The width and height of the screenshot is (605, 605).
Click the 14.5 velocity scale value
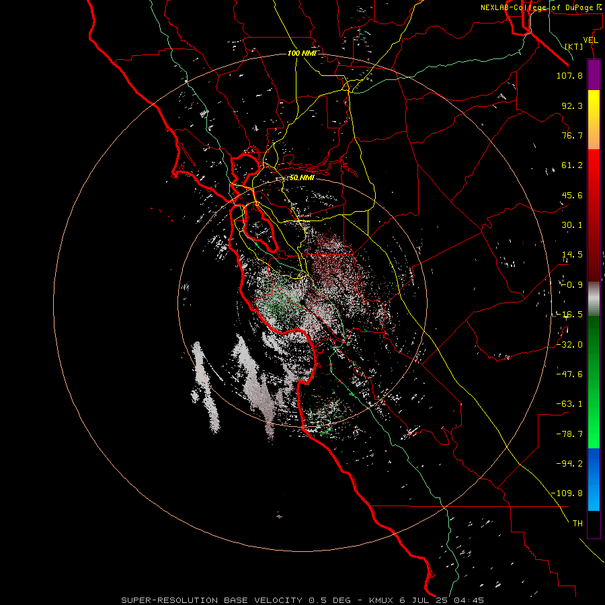click(x=572, y=255)
